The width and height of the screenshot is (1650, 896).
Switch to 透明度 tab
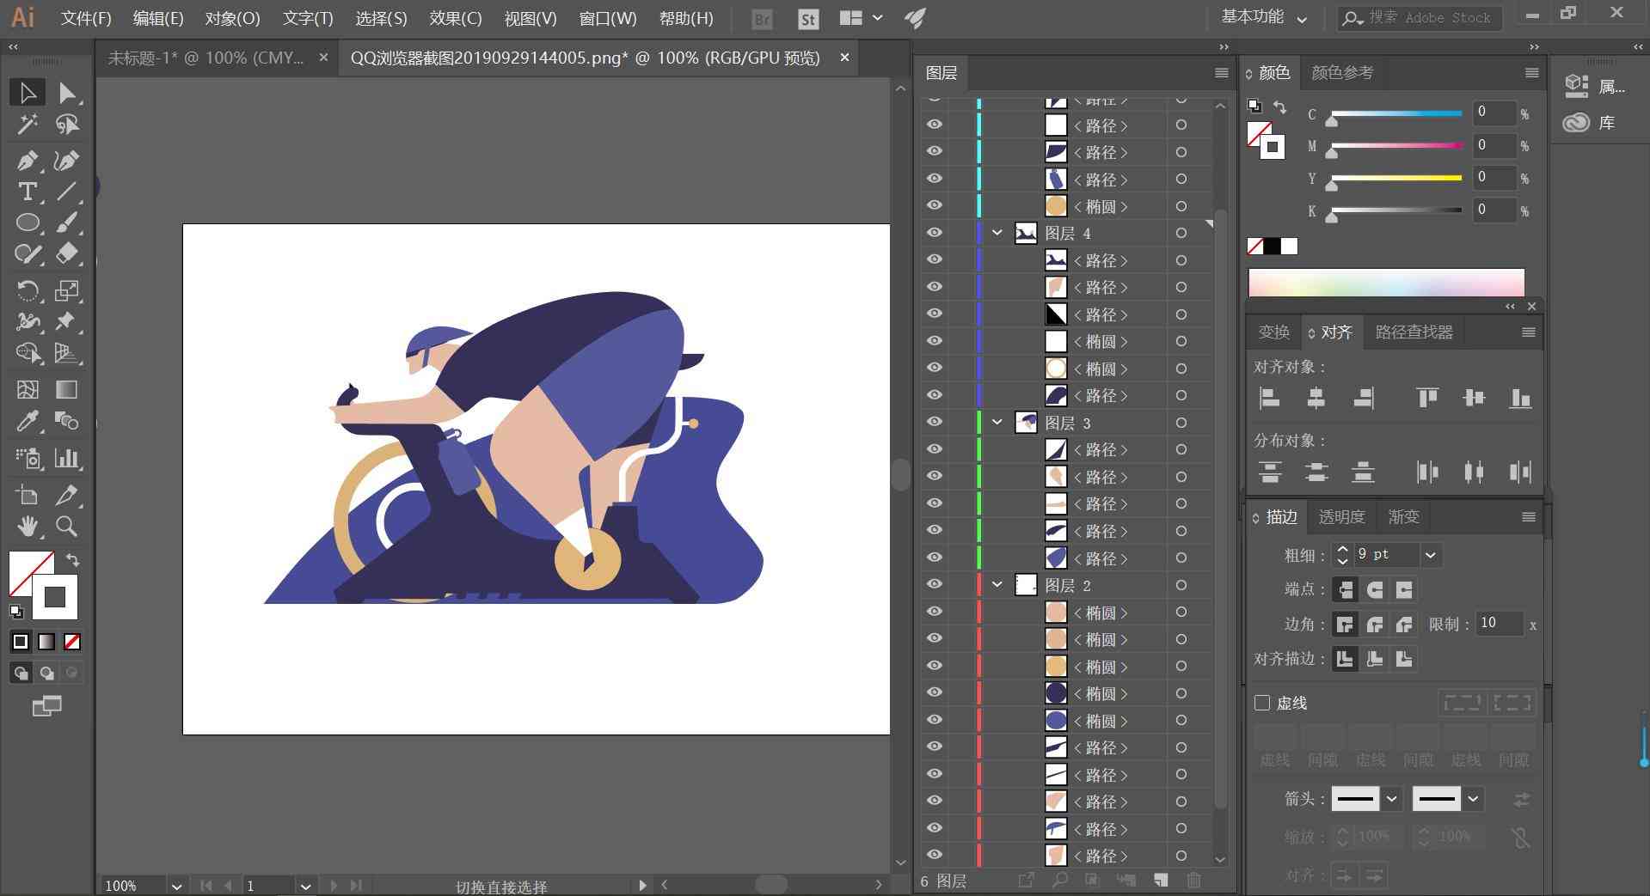(x=1341, y=516)
